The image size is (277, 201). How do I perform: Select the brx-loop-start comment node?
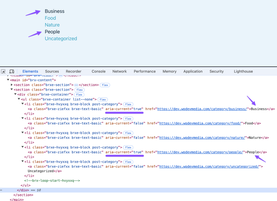click(x=52, y=180)
